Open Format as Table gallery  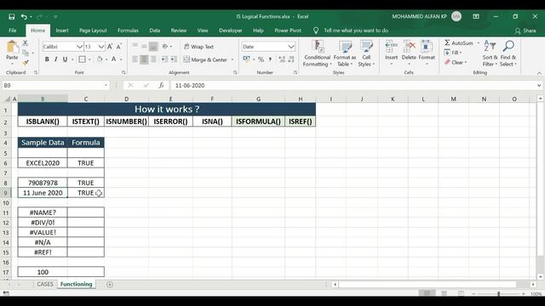coord(345,54)
